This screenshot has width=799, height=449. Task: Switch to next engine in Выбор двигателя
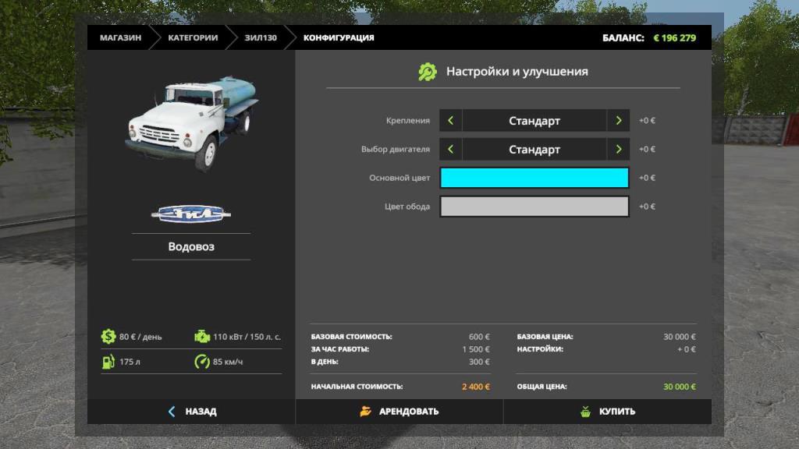[x=618, y=149]
